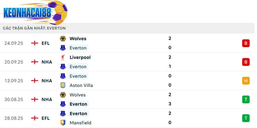Click green T badge for Mansfield match
Screen dimensions: 257x128
[246, 118]
